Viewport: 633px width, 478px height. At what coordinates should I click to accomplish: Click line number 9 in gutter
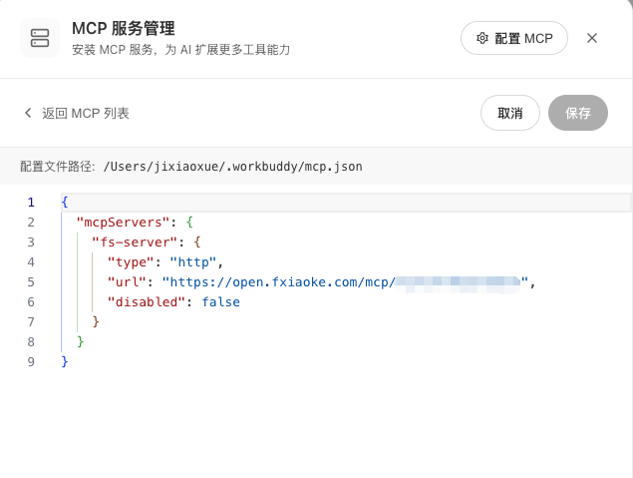(31, 361)
